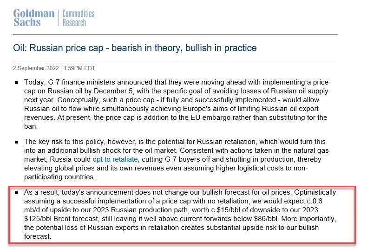Click the Commodities Research label
Image resolution: width=367 pixels, height=248 pixels.
point(78,18)
